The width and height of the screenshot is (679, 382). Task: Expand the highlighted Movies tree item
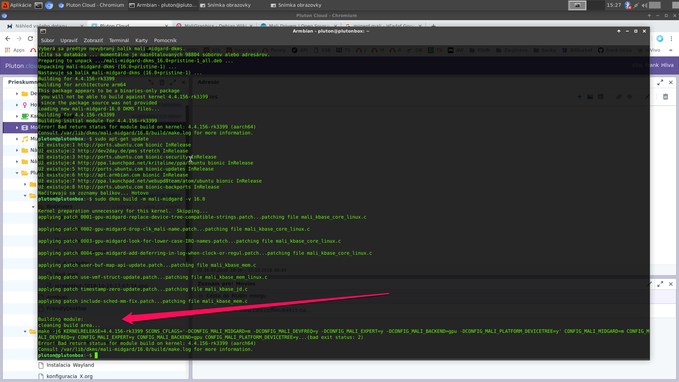[17, 127]
